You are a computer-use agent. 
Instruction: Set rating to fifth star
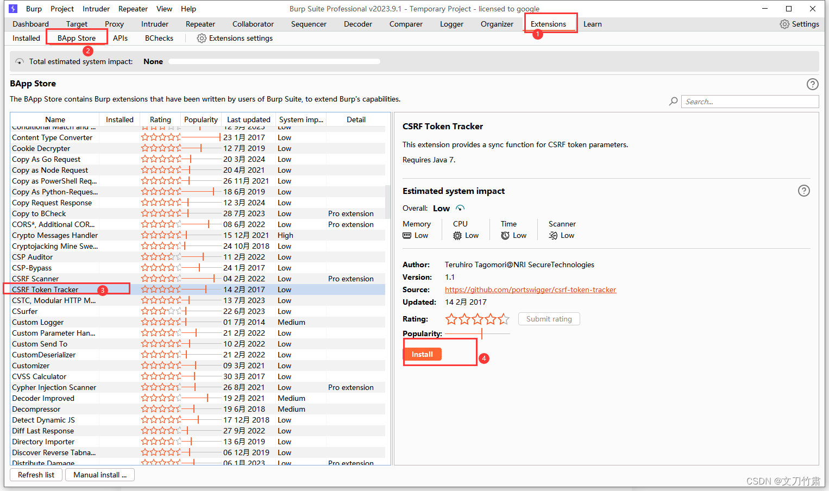pyautogui.click(x=504, y=319)
